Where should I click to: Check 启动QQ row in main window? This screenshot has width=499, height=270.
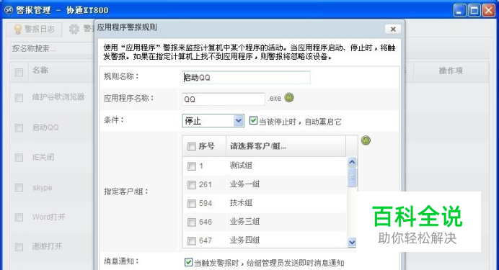pos(19,127)
